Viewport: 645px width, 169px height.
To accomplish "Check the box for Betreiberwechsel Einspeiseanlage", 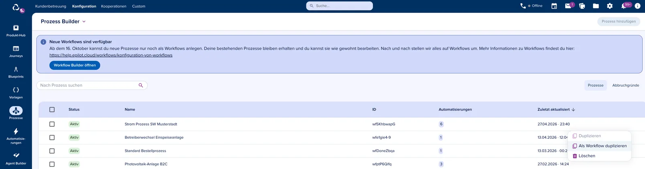I will pos(52,138).
